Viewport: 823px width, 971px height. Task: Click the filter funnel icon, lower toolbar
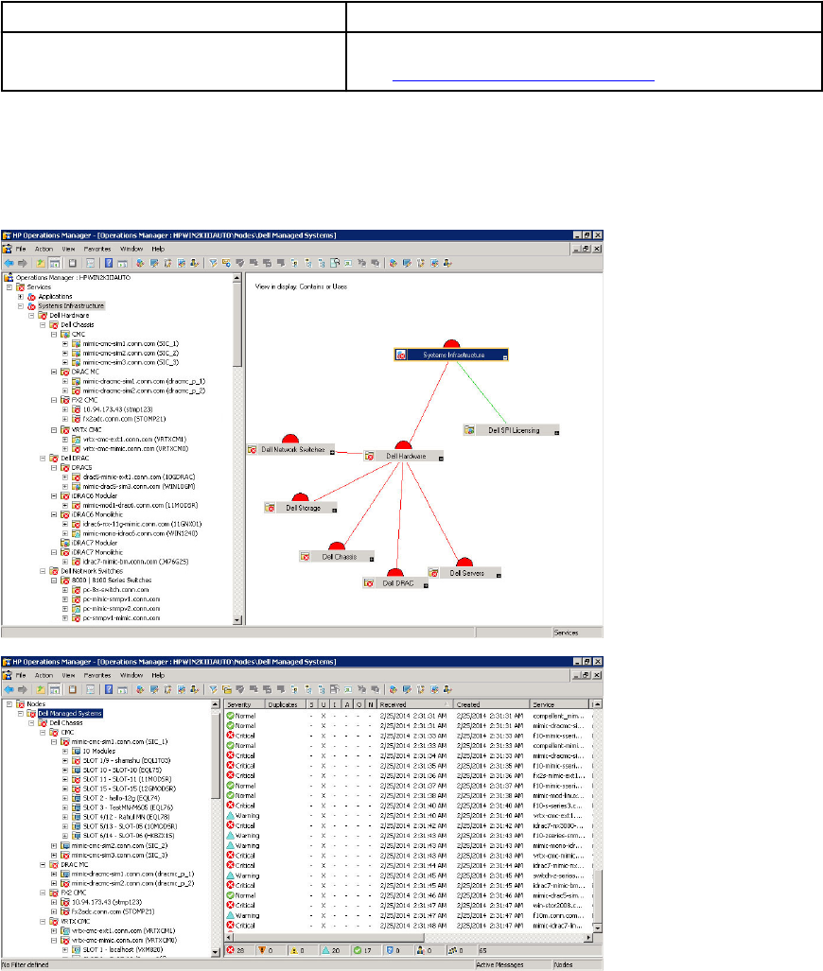213,689
